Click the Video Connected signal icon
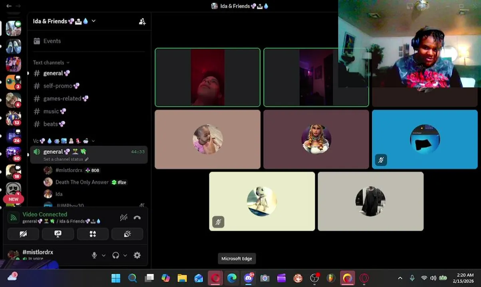This screenshot has height=287, width=481. click(14, 218)
